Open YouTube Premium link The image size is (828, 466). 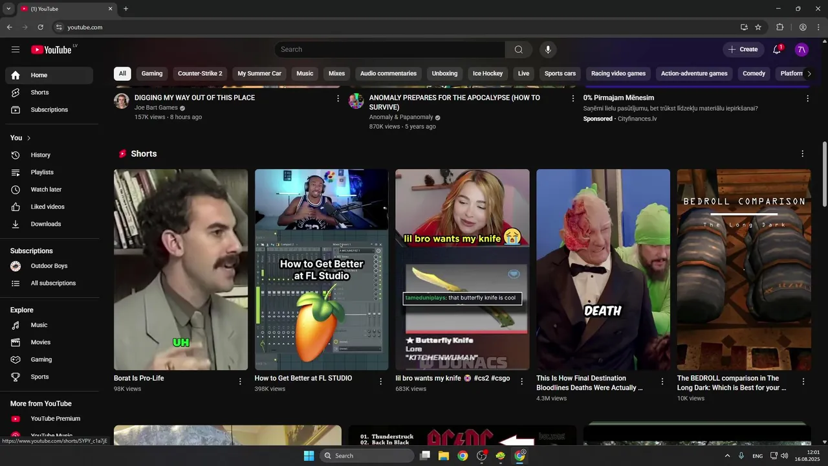[x=49, y=419]
